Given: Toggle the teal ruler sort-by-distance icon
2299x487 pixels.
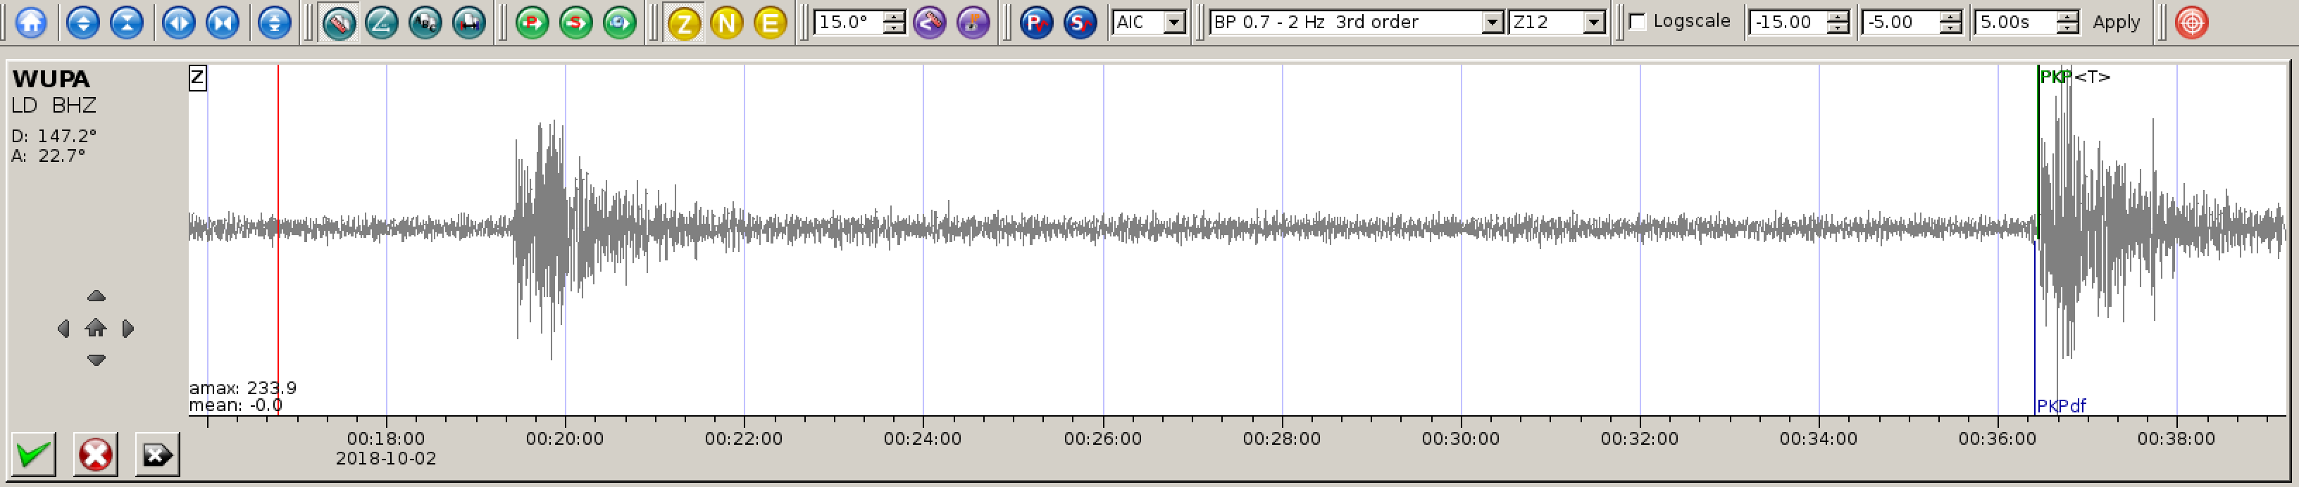Looking at the screenshot, I should point(338,23).
